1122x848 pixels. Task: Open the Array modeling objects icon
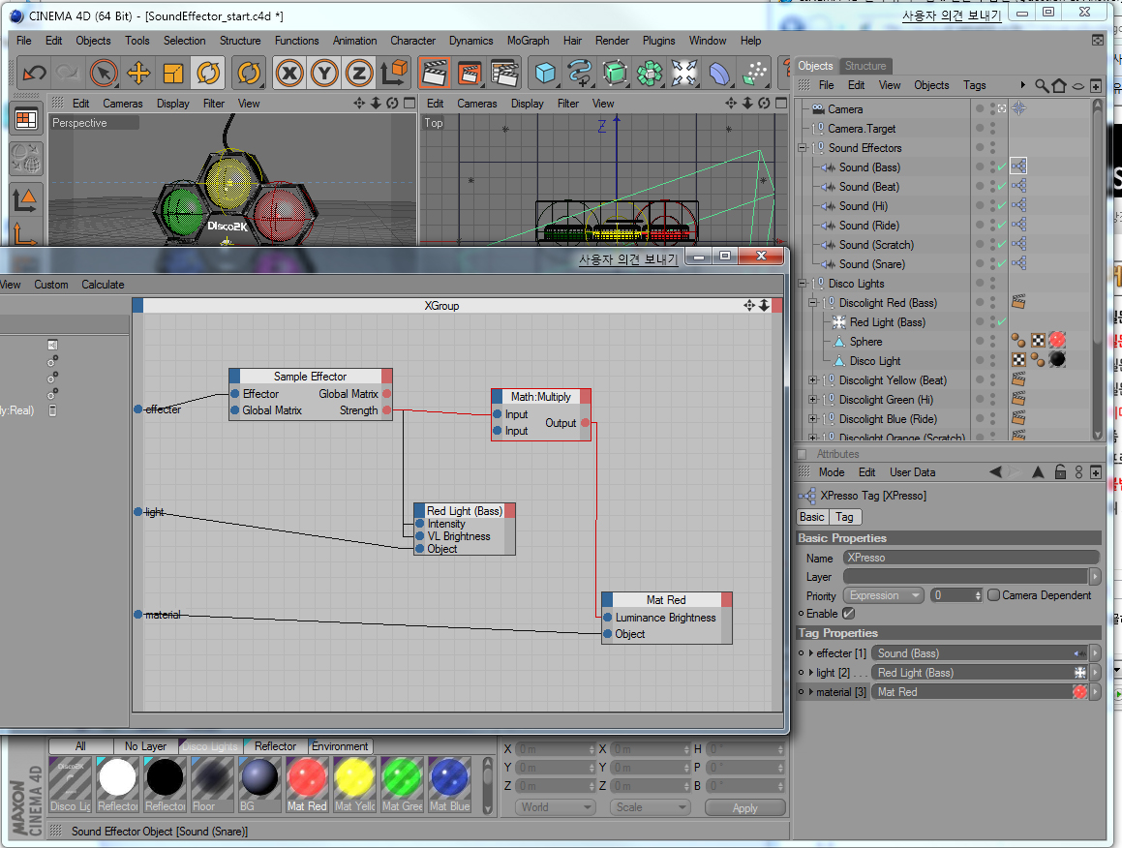[650, 73]
